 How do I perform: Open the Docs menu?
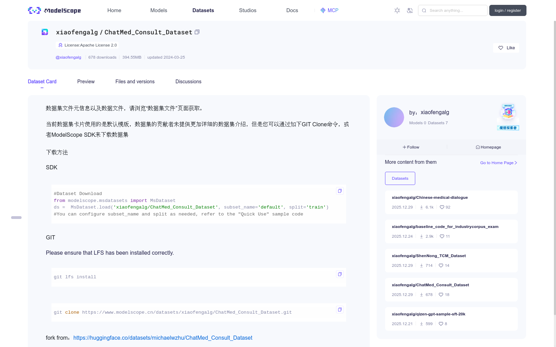(x=292, y=10)
